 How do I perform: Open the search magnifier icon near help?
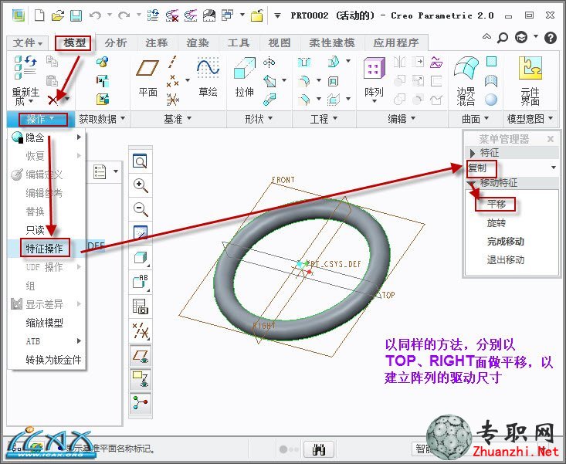click(x=503, y=37)
